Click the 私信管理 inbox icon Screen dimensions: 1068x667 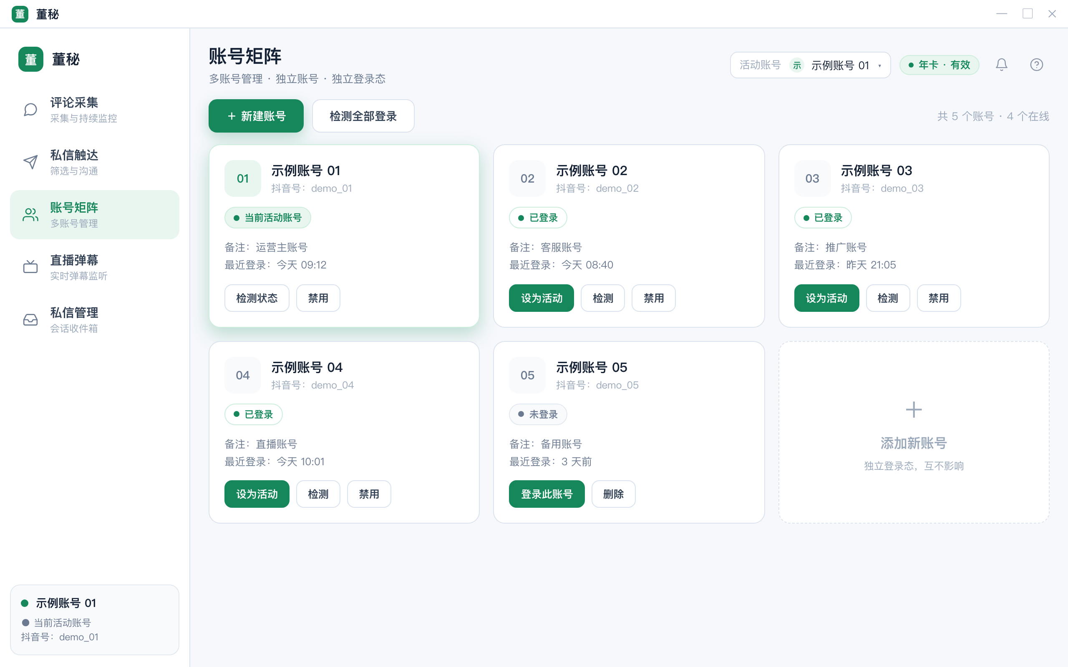tap(30, 319)
